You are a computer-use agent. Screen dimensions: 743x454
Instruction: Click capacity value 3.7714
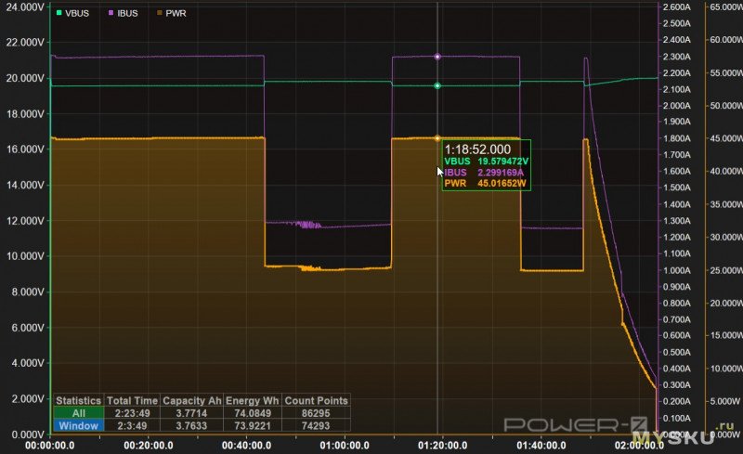click(191, 413)
